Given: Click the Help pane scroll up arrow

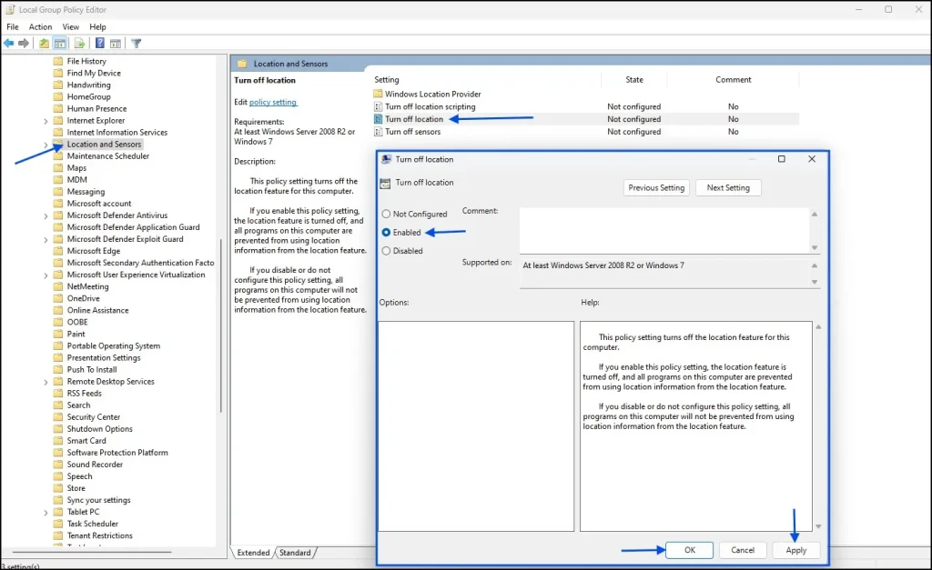Looking at the screenshot, I should (x=818, y=327).
